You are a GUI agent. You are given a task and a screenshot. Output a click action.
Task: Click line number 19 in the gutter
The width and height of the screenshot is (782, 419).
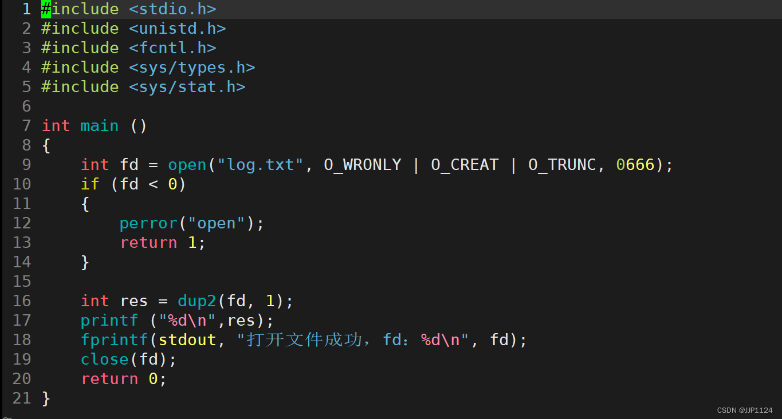point(22,359)
